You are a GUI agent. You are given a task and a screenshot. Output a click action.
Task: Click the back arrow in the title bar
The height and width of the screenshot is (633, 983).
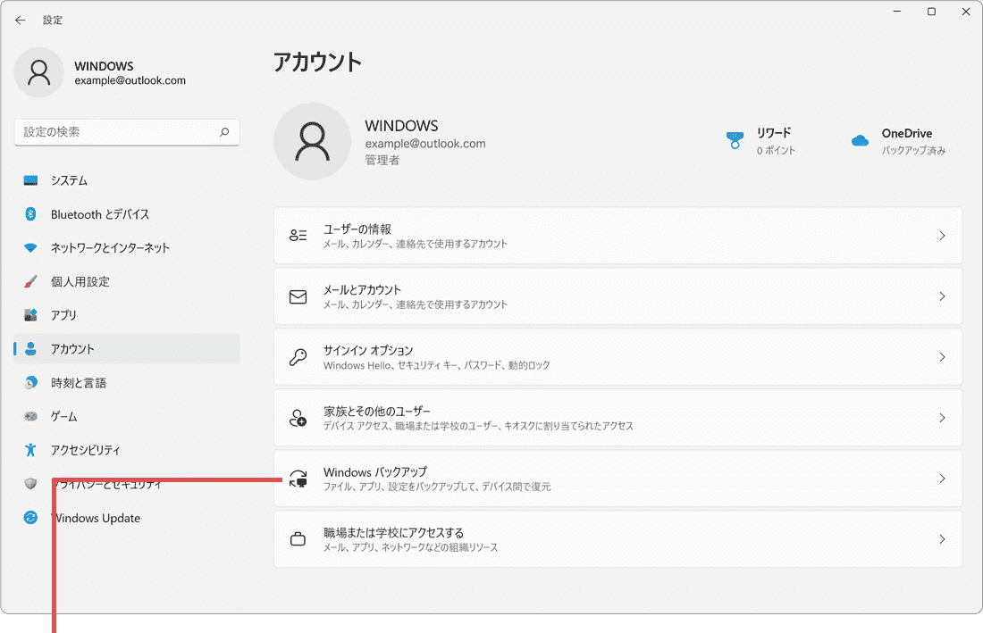click(x=20, y=20)
